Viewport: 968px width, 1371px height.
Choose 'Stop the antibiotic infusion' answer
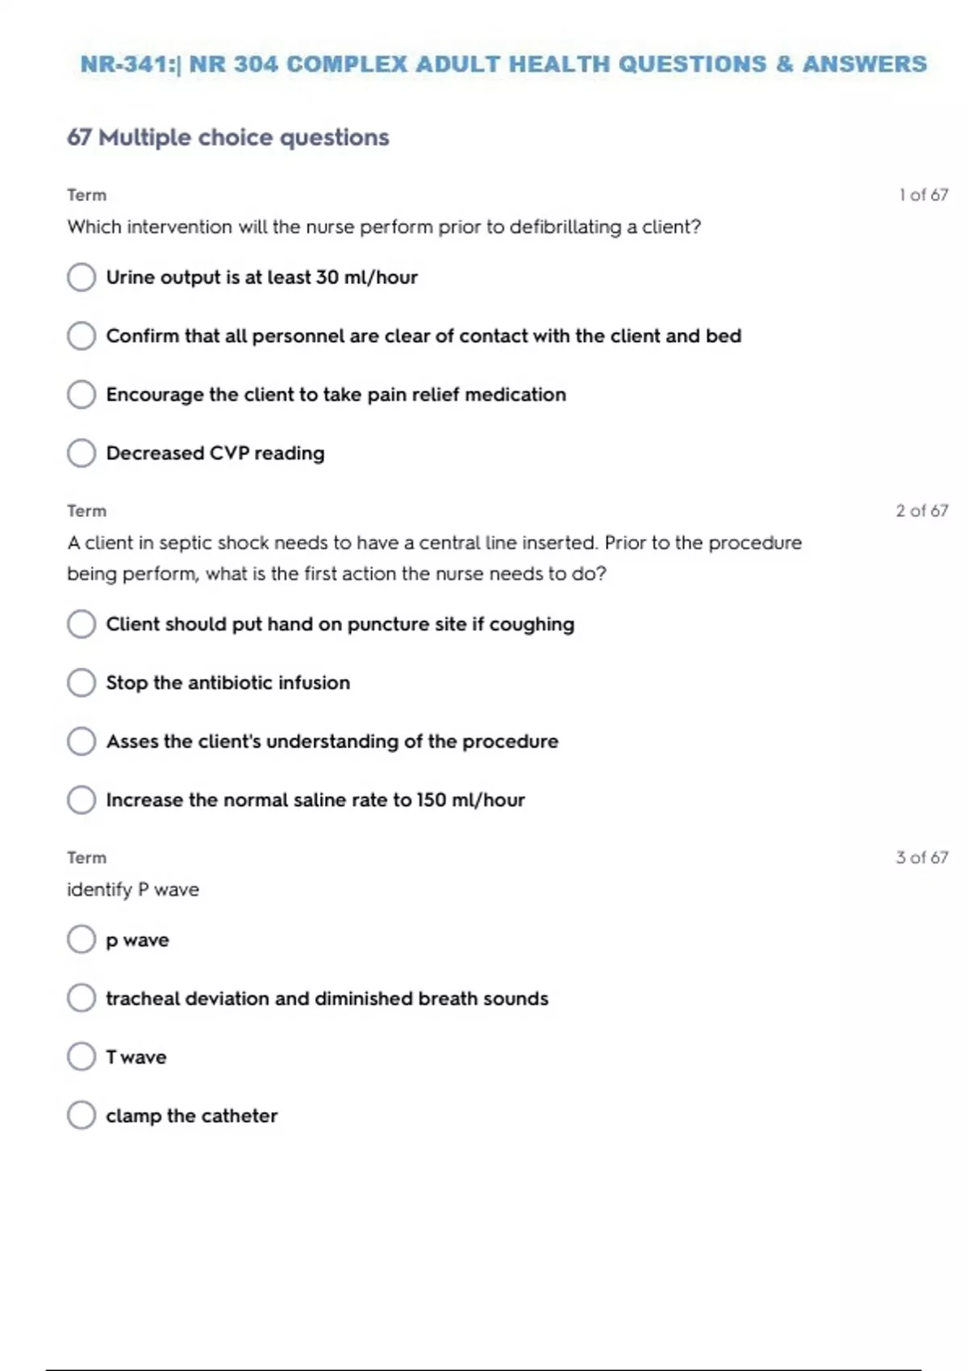(81, 683)
